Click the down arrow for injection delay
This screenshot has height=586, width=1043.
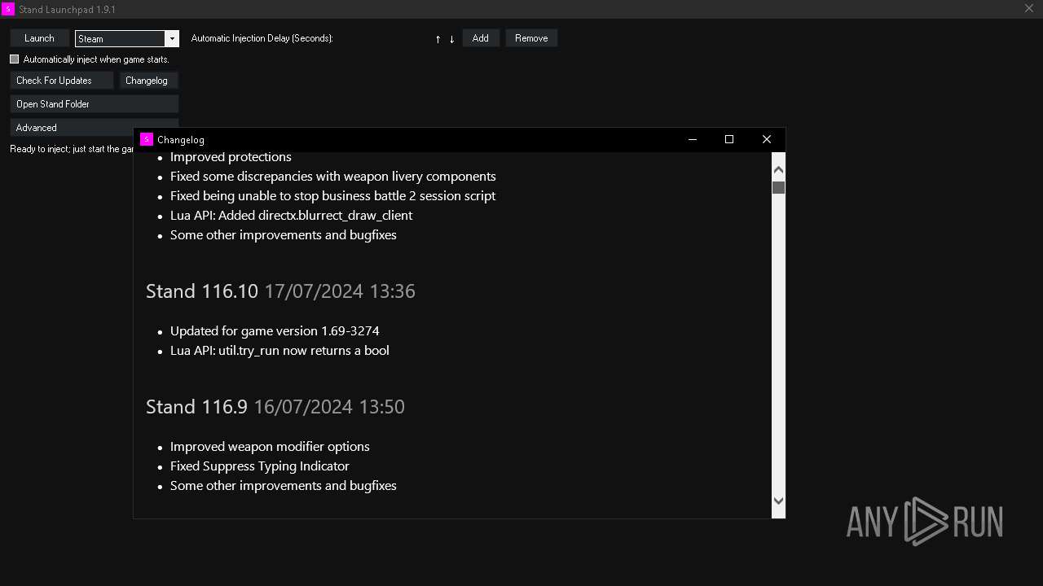coord(451,39)
